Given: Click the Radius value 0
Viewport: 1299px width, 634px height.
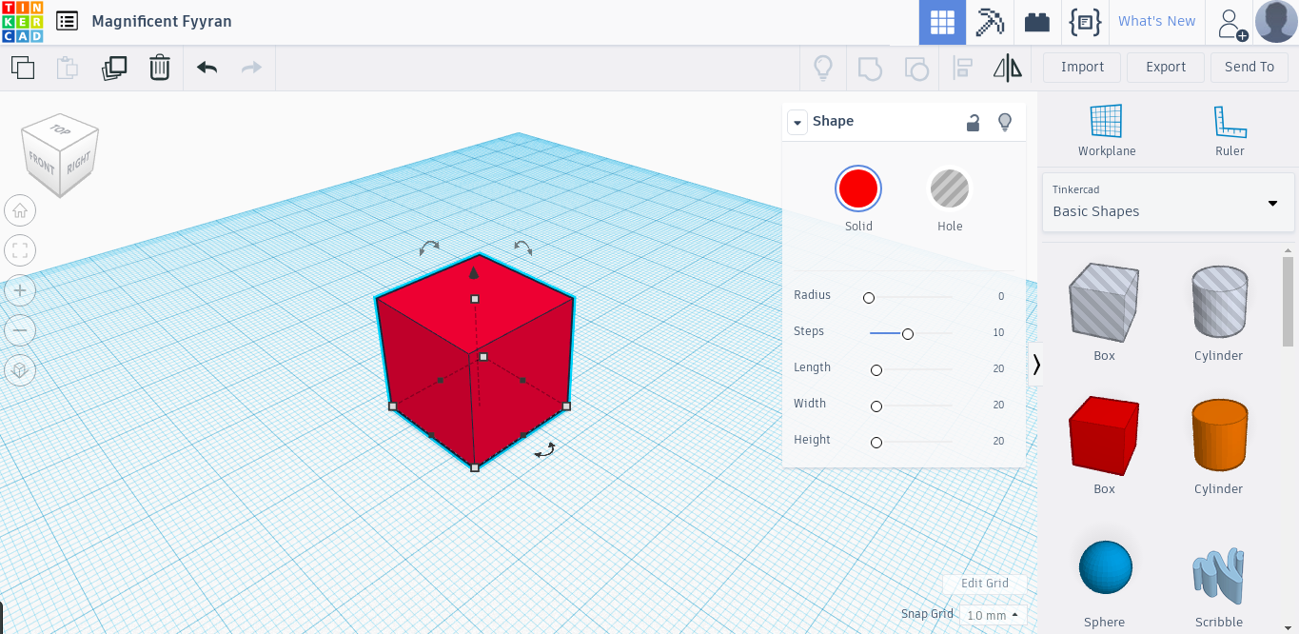Looking at the screenshot, I should [x=1000, y=296].
